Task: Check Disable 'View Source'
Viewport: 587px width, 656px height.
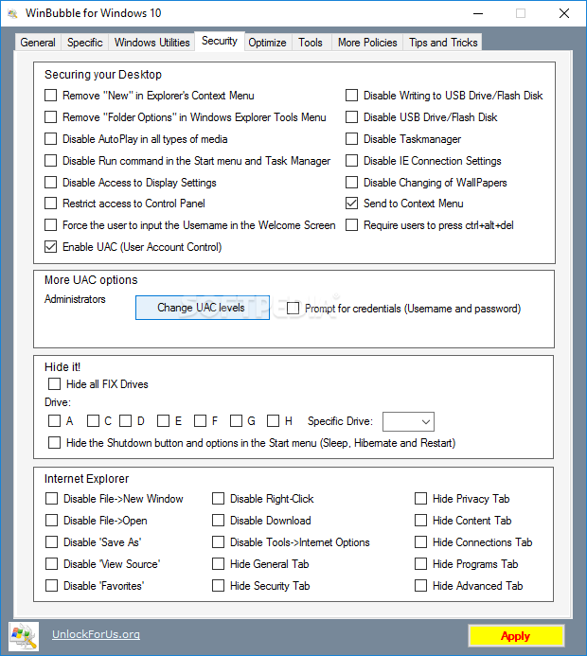Action: point(51,564)
